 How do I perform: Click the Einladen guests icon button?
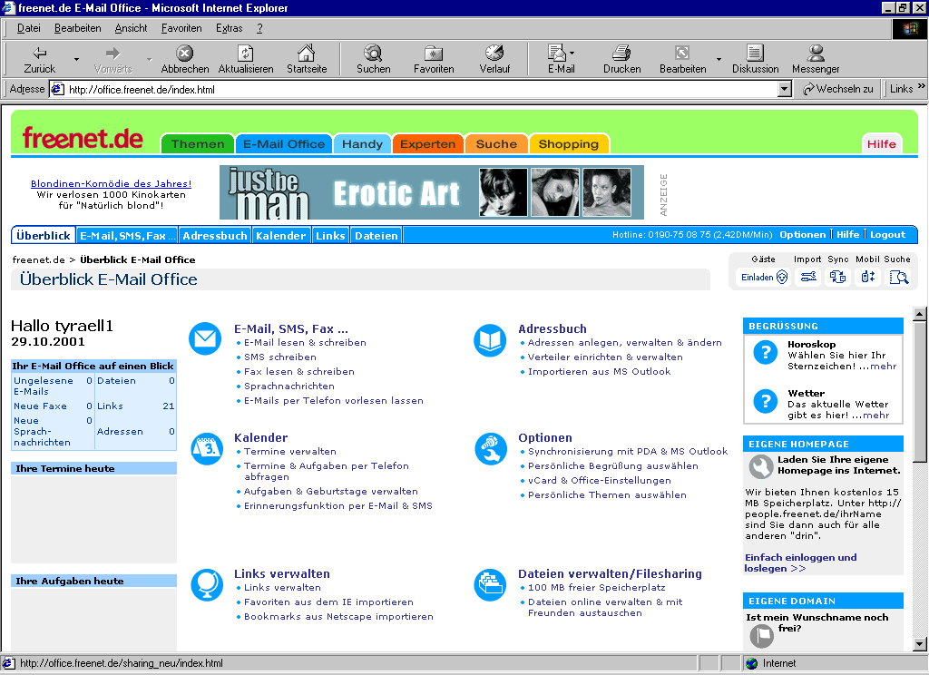point(764,277)
